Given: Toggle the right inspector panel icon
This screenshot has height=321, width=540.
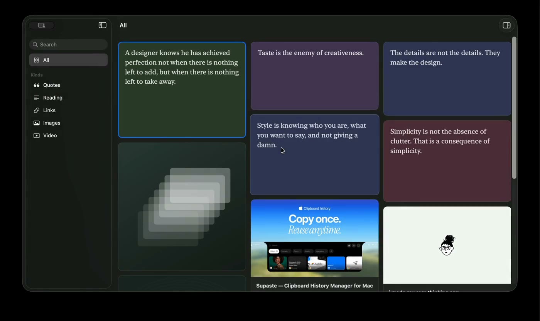Looking at the screenshot, I should pyautogui.click(x=506, y=25).
